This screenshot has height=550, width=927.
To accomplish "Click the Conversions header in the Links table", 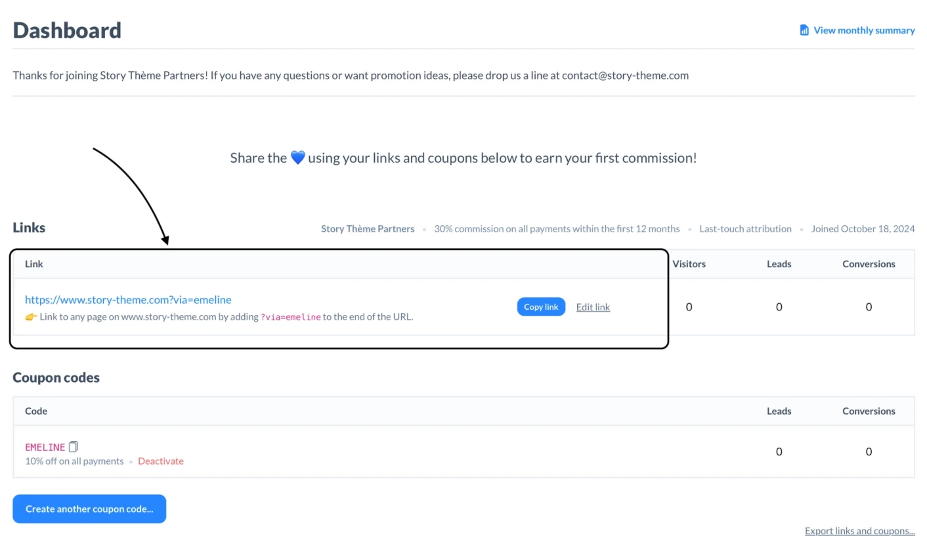I will [869, 264].
